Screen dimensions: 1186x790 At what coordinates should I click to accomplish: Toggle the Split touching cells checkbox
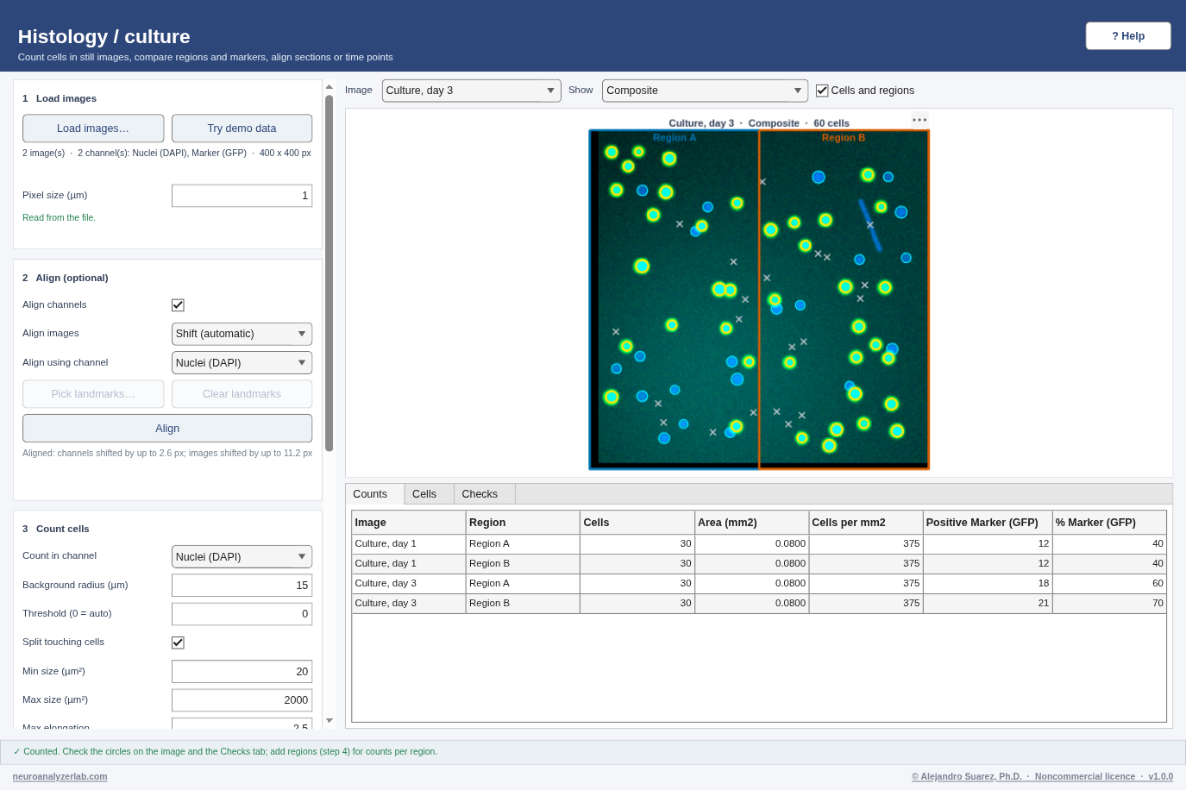[x=178, y=643]
